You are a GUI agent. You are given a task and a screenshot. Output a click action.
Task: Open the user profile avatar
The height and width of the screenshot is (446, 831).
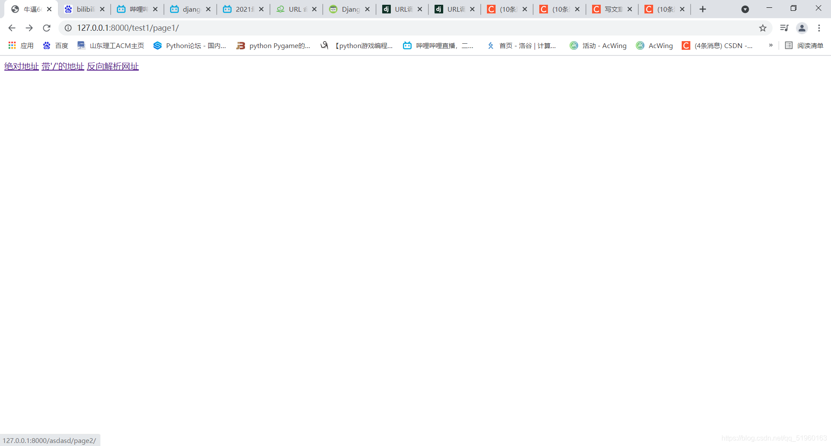pyautogui.click(x=802, y=28)
